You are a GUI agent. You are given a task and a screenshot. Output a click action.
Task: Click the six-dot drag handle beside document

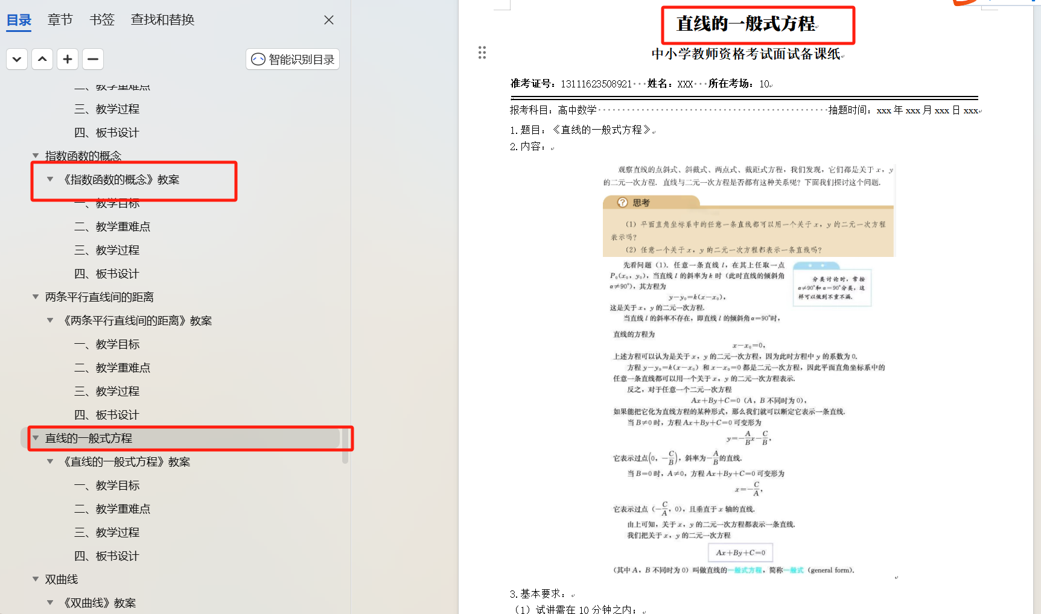pyautogui.click(x=482, y=52)
